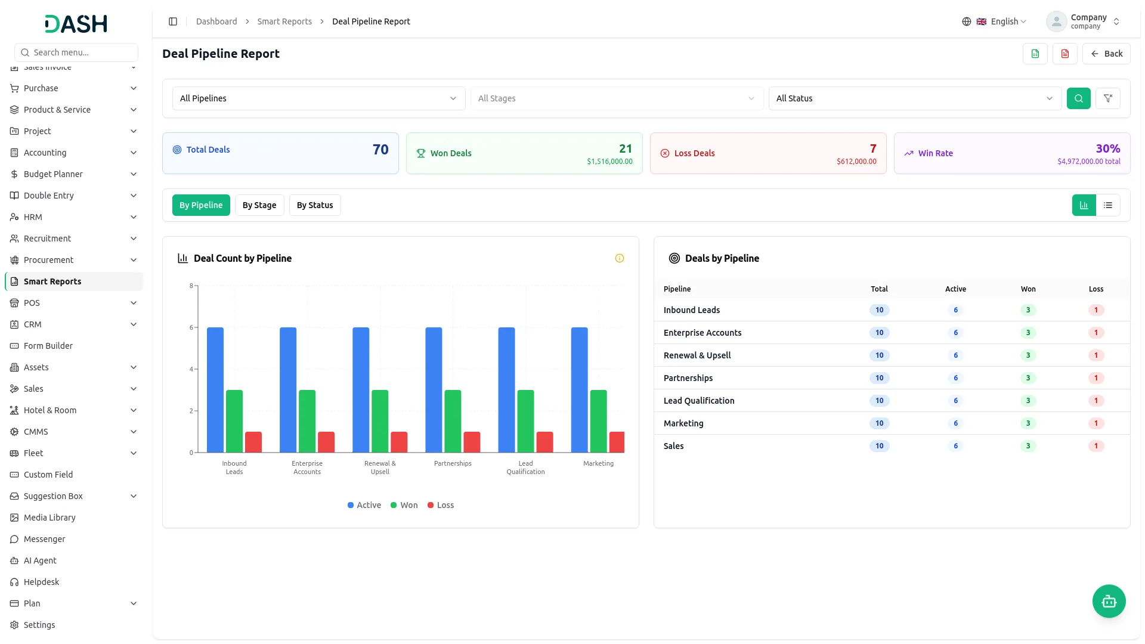
Task: Click the Enterprise Accounts table row name
Action: click(703, 333)
